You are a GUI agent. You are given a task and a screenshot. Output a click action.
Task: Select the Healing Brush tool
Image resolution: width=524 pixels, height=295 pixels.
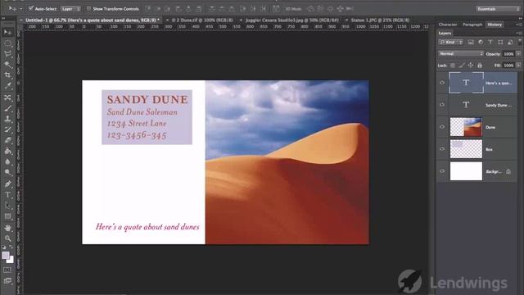tap(7, 98)
